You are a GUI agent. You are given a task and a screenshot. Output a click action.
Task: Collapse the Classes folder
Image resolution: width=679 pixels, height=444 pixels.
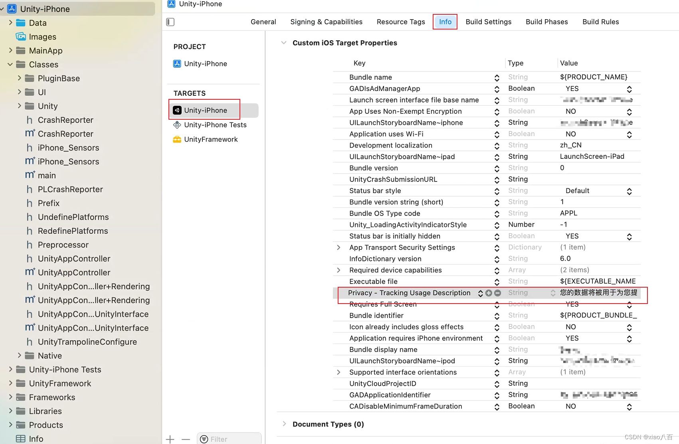click(10, 65)
